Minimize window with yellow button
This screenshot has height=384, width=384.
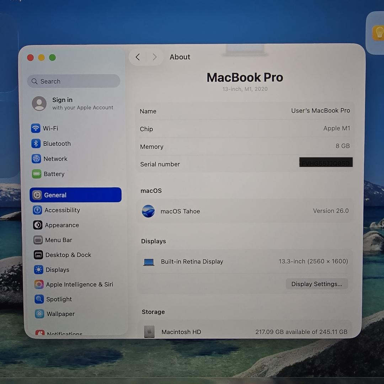(41, 58)
